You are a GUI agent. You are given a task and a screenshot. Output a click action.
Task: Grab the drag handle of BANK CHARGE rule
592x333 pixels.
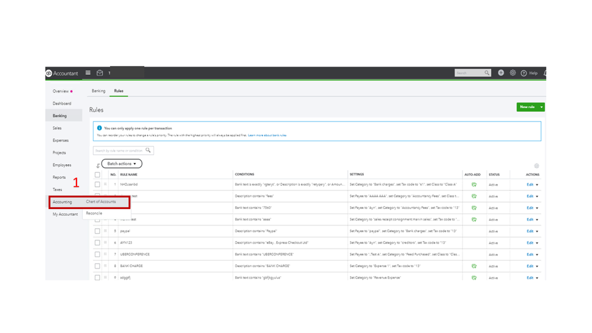tap(105, 266)
